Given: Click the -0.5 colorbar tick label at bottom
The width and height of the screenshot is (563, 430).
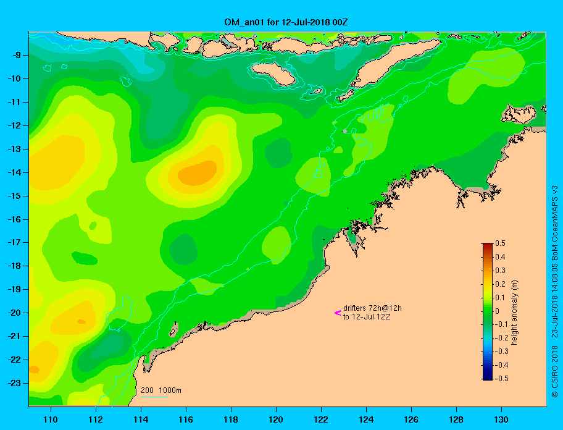Looking at the screenshot, I should tap(502, 379).
